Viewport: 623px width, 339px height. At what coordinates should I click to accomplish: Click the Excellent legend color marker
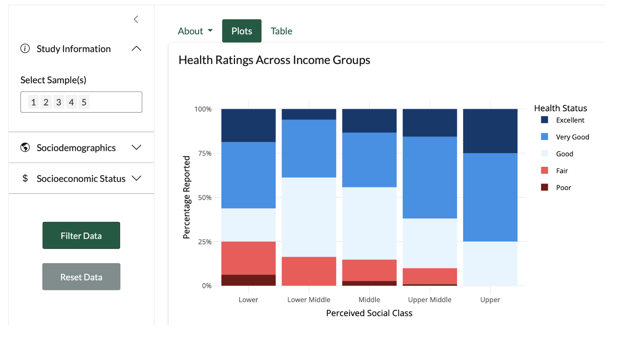[543, 120]
